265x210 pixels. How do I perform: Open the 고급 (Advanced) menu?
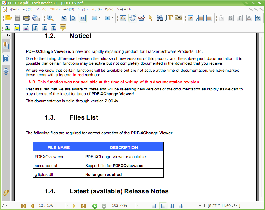point(96,9)
